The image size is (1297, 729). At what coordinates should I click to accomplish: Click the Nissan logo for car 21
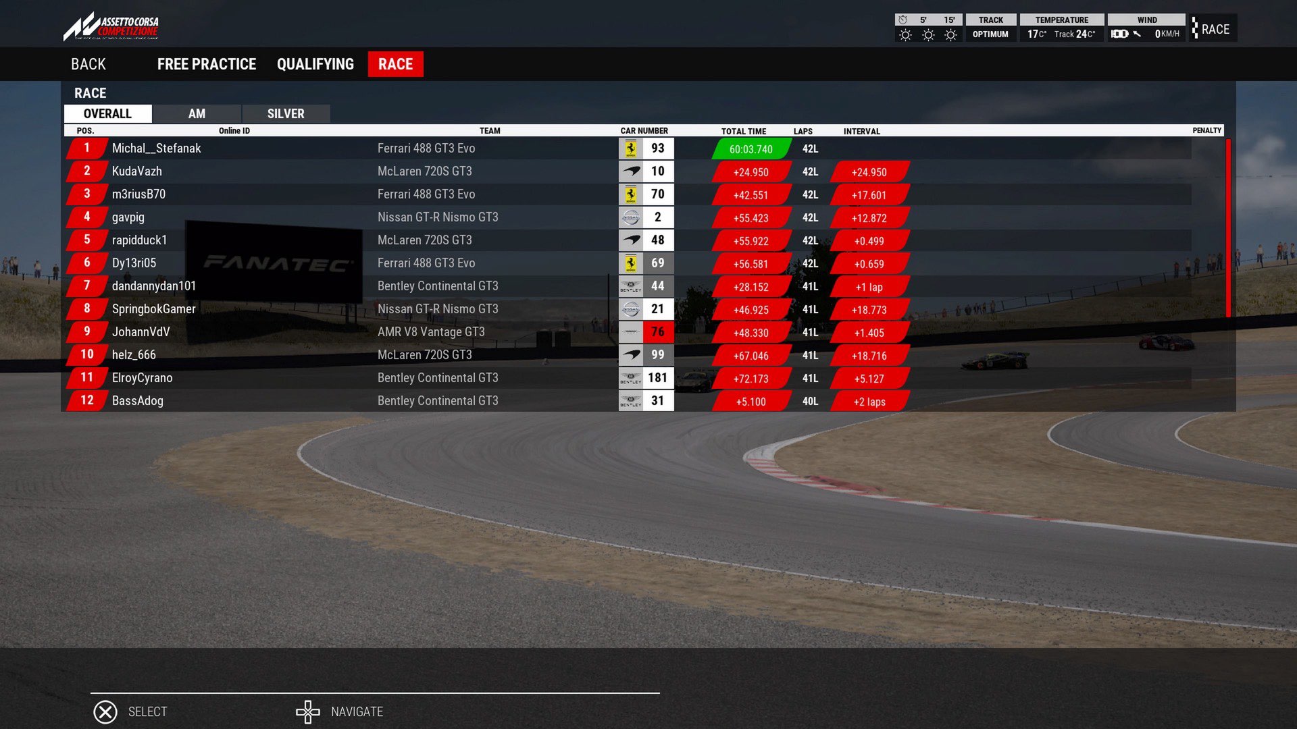coord(630,309)
